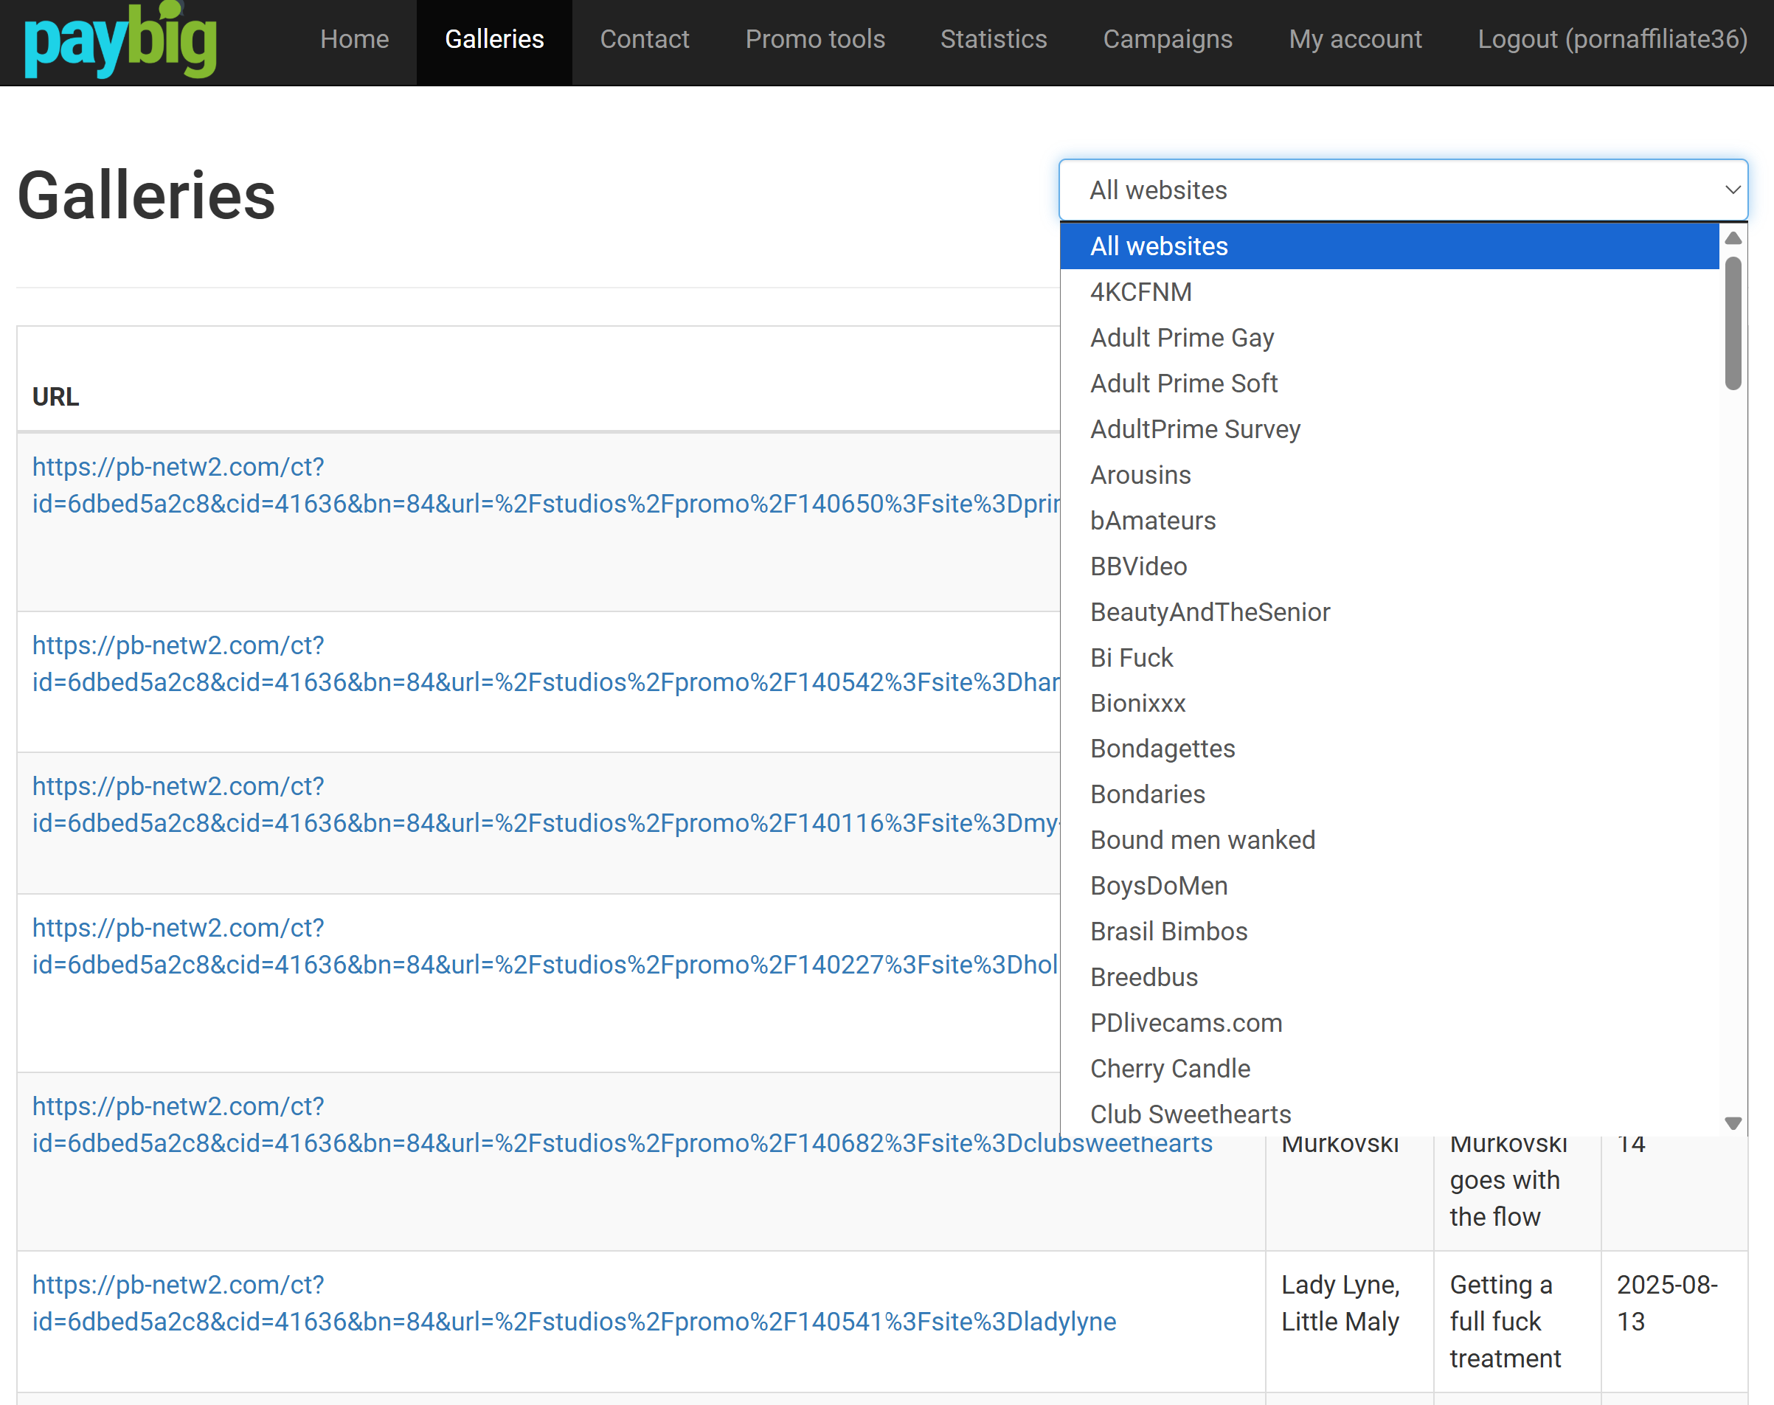Choose BoysDoMen from the list
Screen dimensions: 1774x1405
click(x=1389, y=886)
